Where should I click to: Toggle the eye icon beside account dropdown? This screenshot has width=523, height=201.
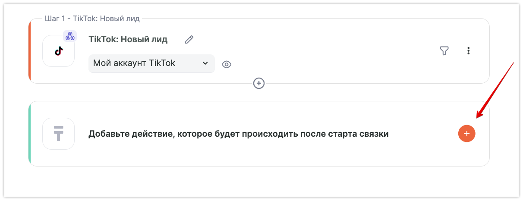point(227,64)
